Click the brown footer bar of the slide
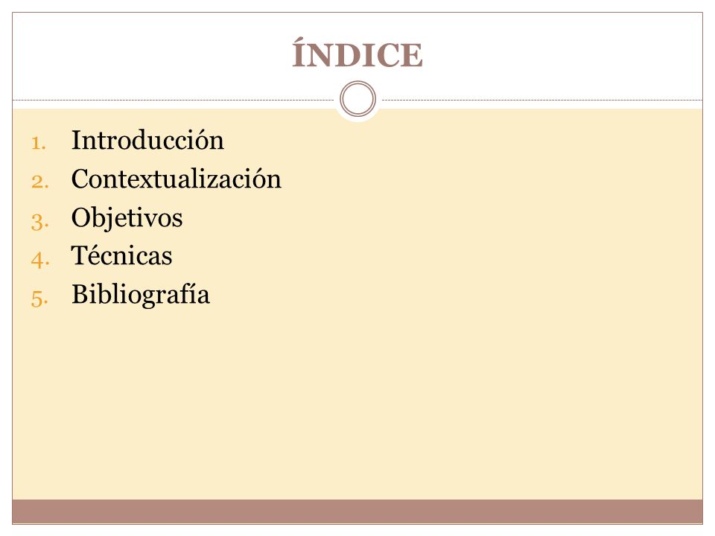 (357, 511)
